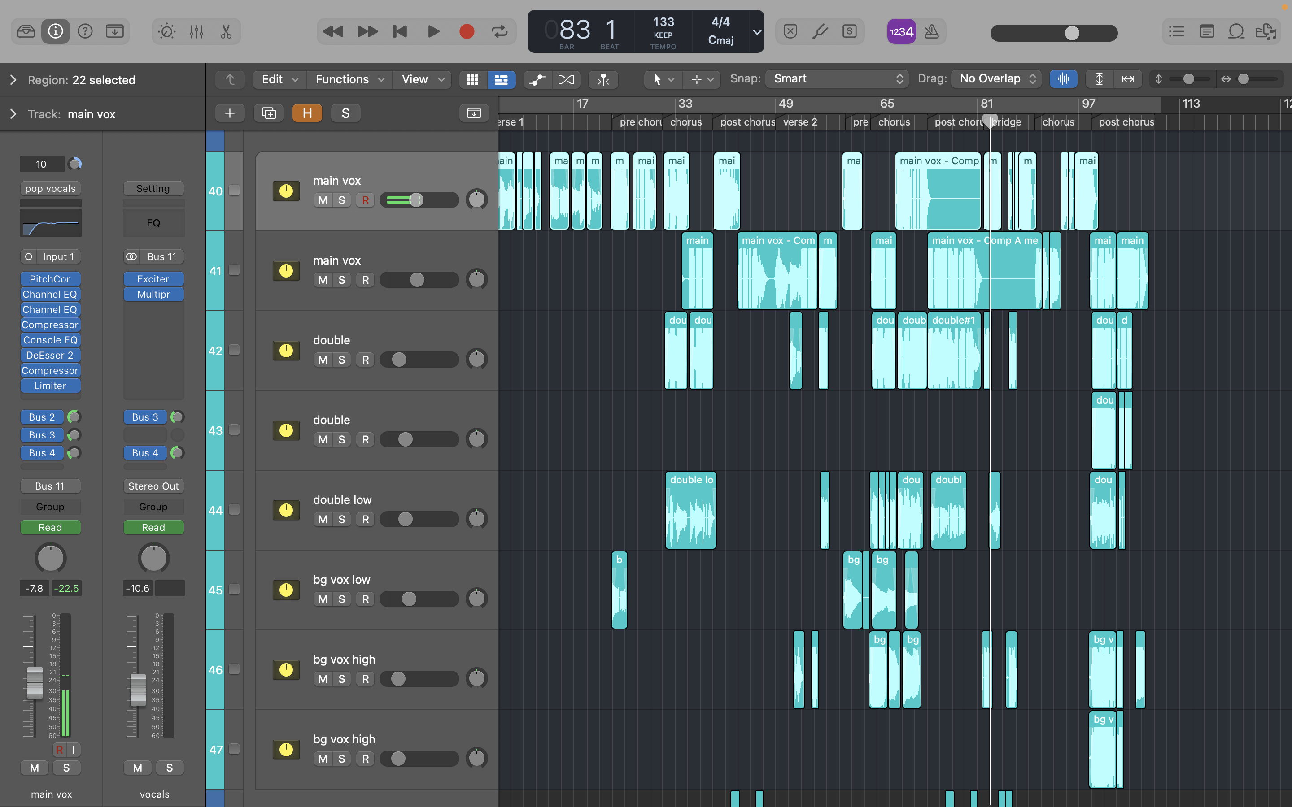
Task: Open the tuner icon in the control bar
Action: tap(821, 31)
